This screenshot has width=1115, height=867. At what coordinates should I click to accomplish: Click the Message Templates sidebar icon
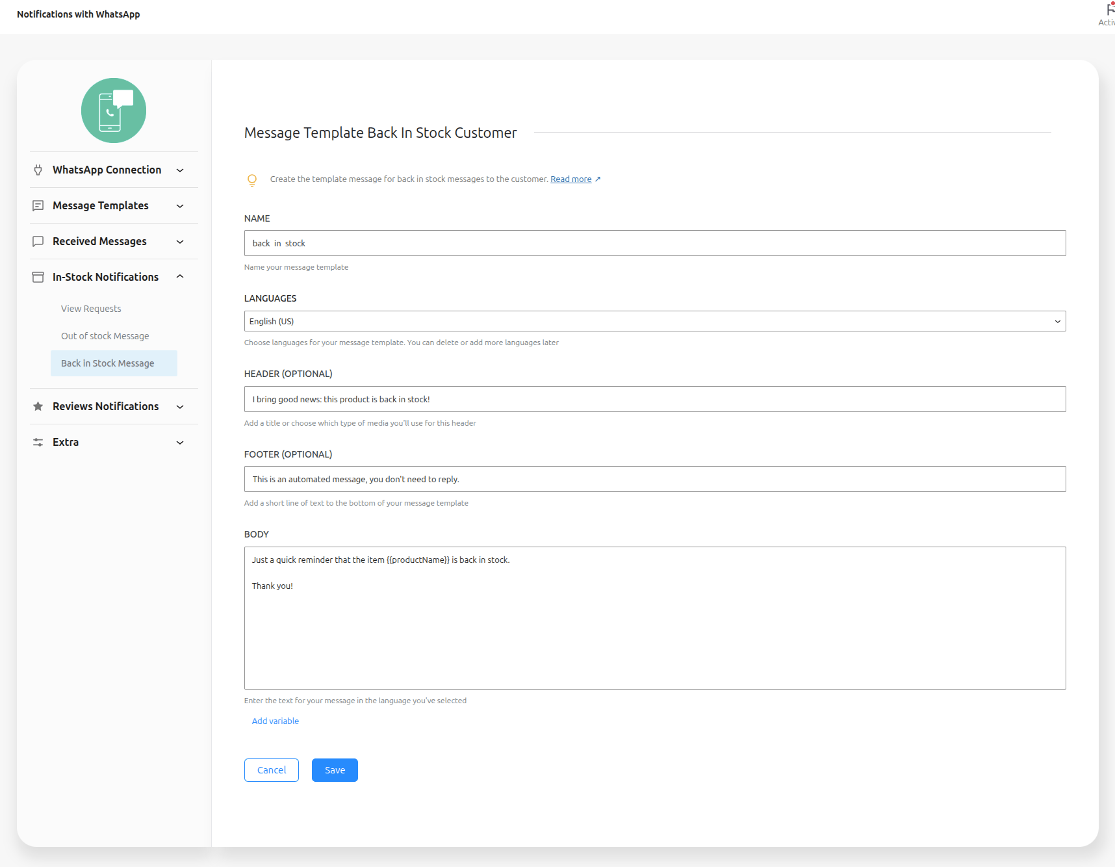pyautogui.click(x=38, y=206)
